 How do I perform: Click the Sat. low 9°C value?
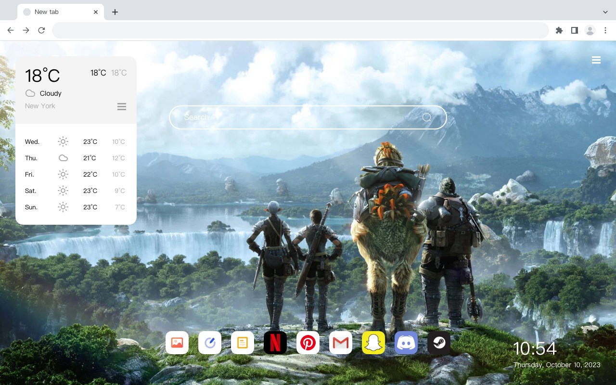[x=120, y=191]
